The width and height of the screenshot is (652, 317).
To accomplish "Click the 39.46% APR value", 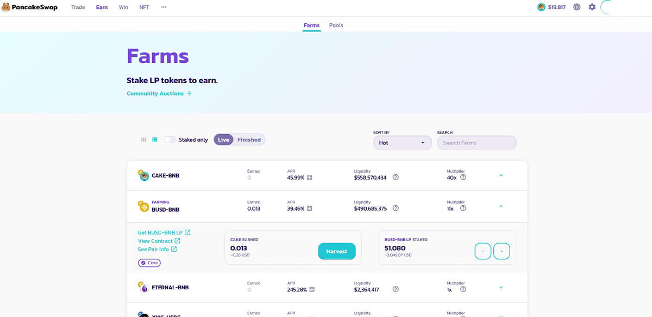I will (x=297, y=208).
